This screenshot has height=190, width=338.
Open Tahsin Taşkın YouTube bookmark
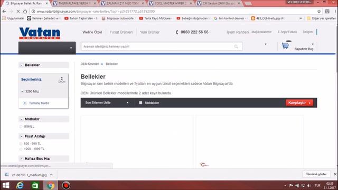click(81, 18)
